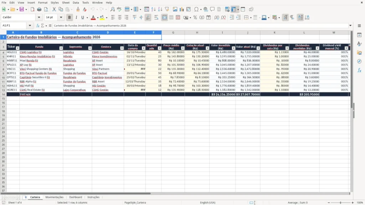Screen dimensions: 365x205
Task: Open Segmento column filter dropdown
Action: (90, 48)
